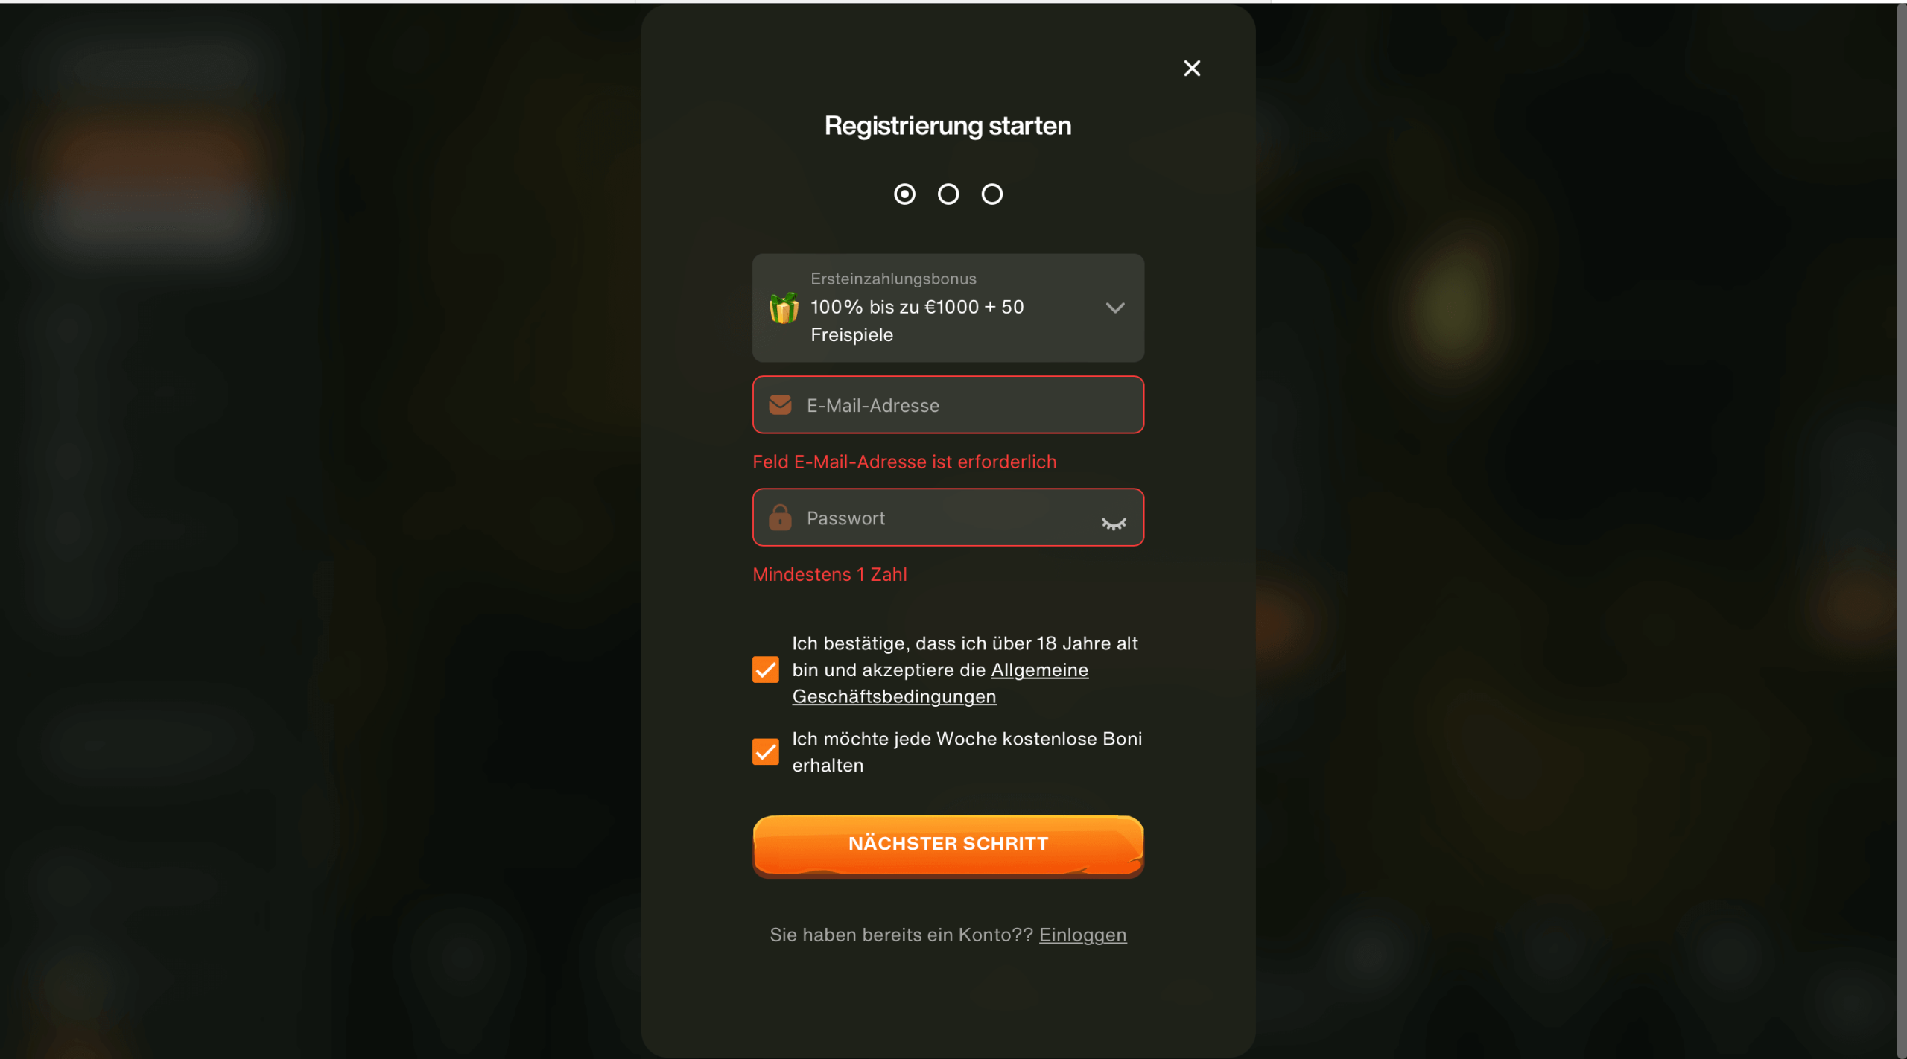Focus the Passwort input field

tap(948, 517)
